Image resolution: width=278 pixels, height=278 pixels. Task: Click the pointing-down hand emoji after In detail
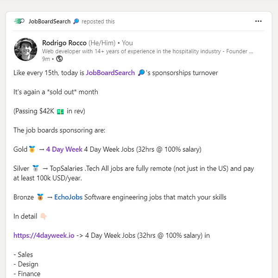pyautogui.click(x=44, y=216)
